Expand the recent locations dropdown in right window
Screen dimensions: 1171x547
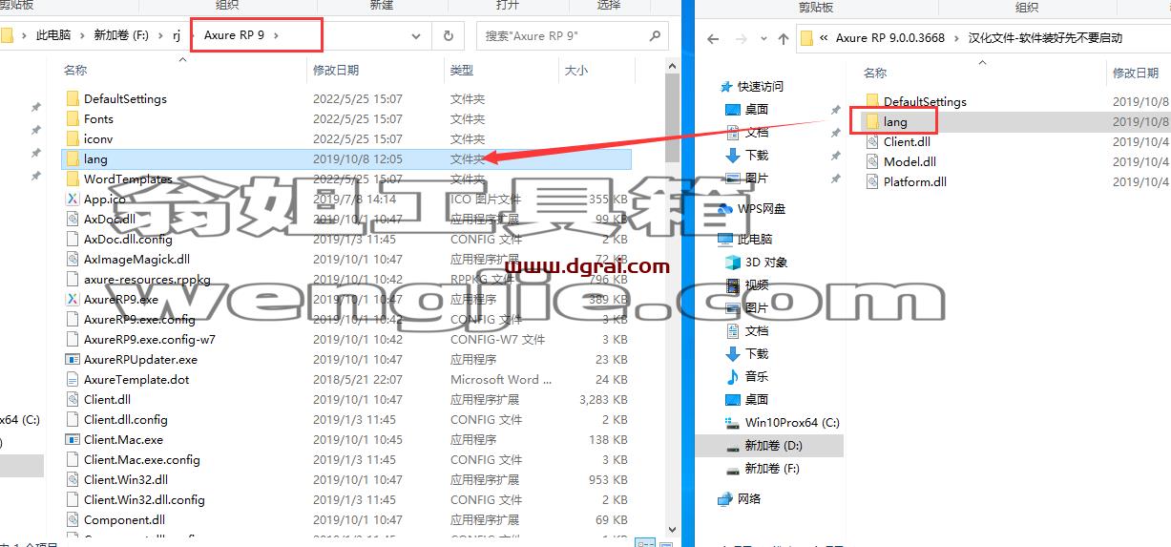click(x=763, y=38)
